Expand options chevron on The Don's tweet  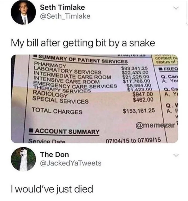(176, 155)
